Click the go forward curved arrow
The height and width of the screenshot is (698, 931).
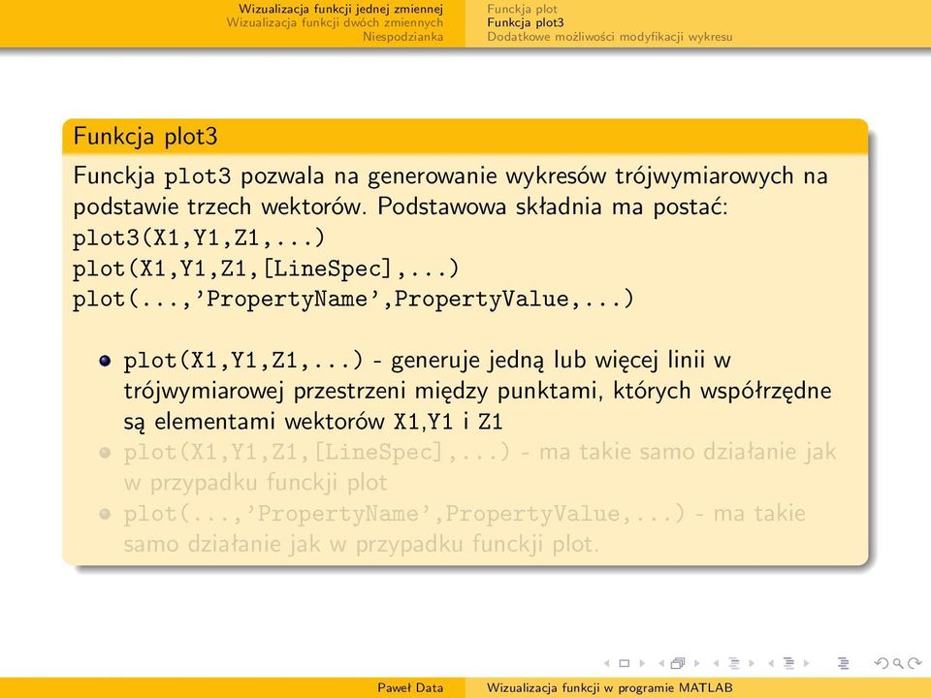[x=915, y=663]
